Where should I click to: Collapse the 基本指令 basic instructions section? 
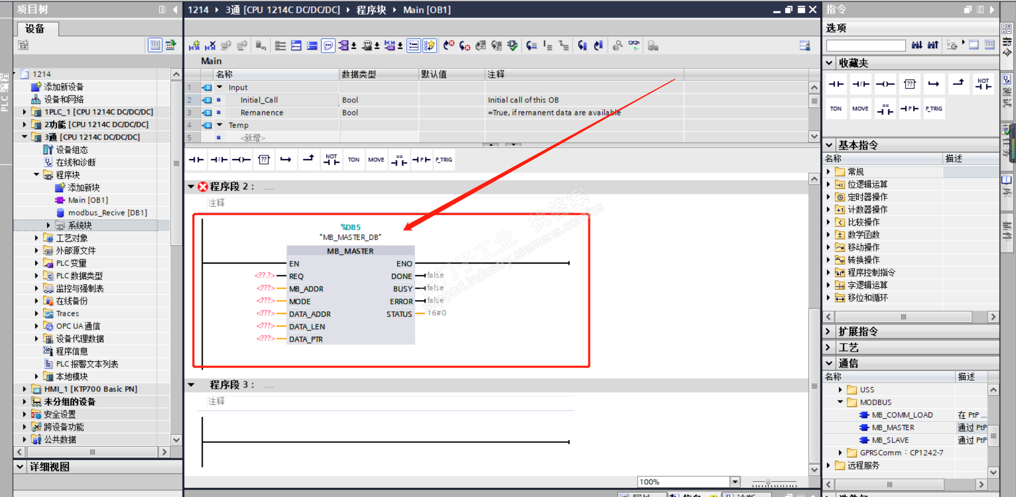[x=829, y=145]
